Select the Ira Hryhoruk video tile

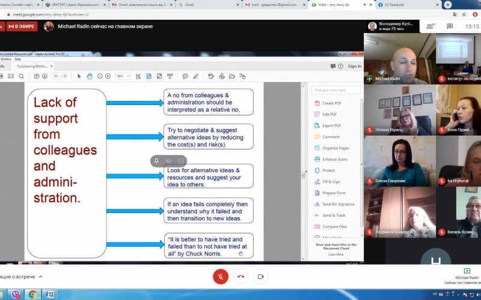[459, 161]
